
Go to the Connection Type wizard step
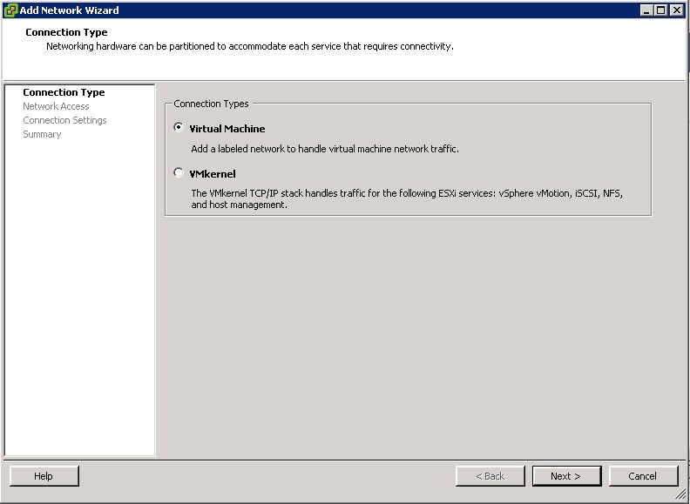tap(64, 92)
